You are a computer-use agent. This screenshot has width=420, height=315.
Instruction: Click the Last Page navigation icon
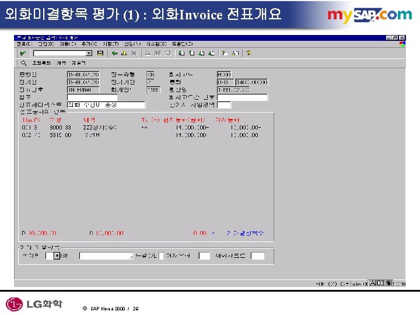(x=211, y=53)
